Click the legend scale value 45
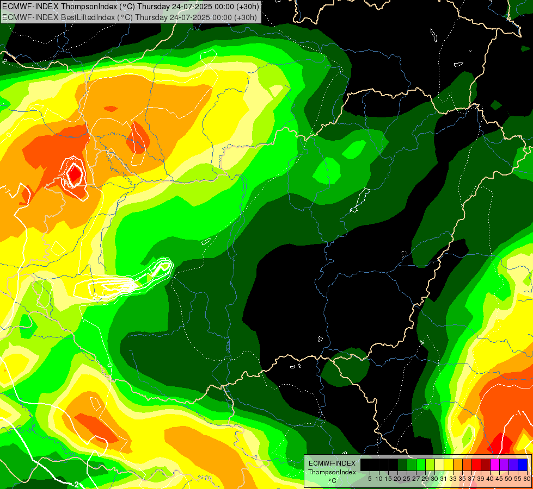 tap(500, 479)
